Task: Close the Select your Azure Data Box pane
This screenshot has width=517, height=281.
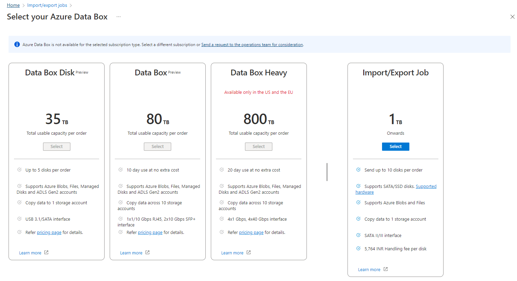Action: point(512,17)
